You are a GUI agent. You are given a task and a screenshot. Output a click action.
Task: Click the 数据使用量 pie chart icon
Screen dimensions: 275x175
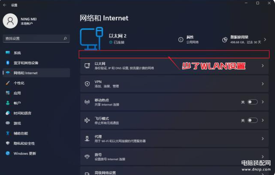[224, 40]
